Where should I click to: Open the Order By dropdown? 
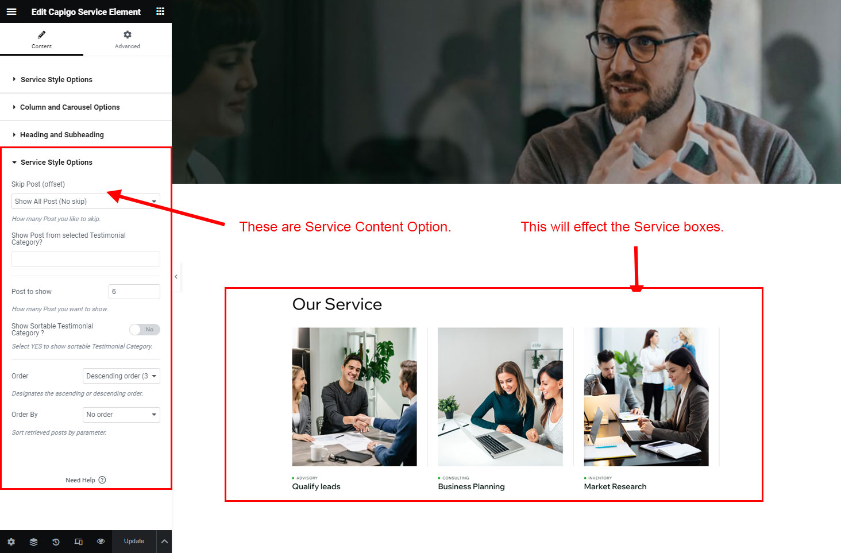coord(121,415)
